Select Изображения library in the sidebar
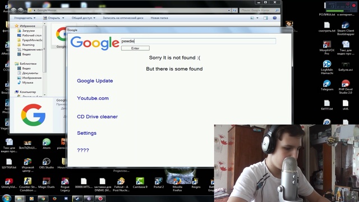The width and height of the screenshot is (359, 202). 30,78
